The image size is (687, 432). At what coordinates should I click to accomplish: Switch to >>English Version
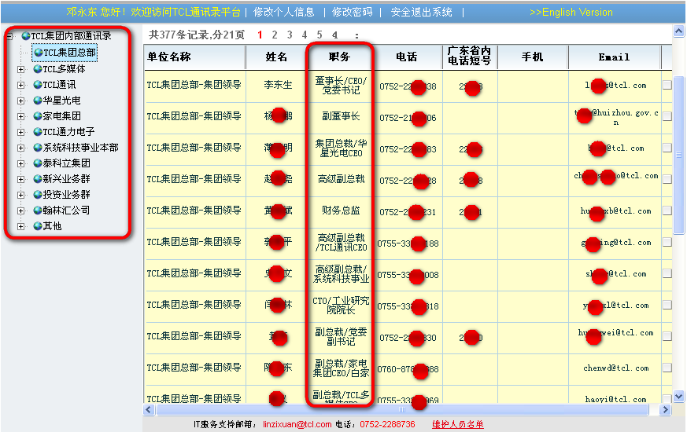pos(571,13)
